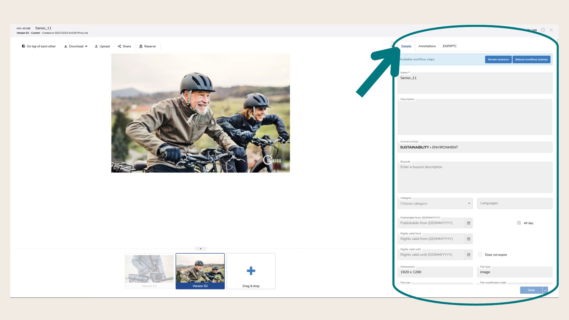Image resolution: width=569 pixels, height=320 pixels.
Task: Select the Version 01 thumbnail
Action: [149, 271]
